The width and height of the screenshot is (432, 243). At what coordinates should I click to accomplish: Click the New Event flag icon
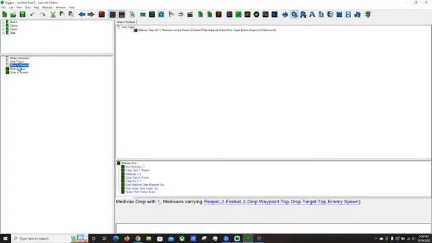tap(171, 14)
